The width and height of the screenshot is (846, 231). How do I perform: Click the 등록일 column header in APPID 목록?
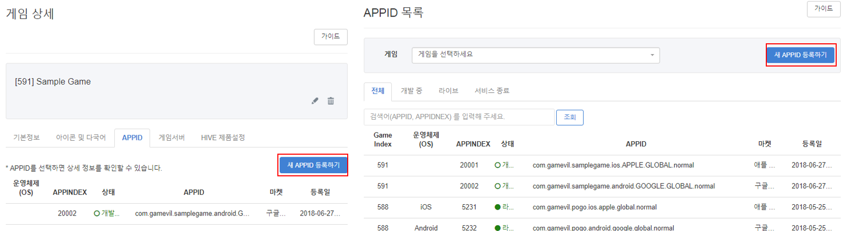pos(812,144)
